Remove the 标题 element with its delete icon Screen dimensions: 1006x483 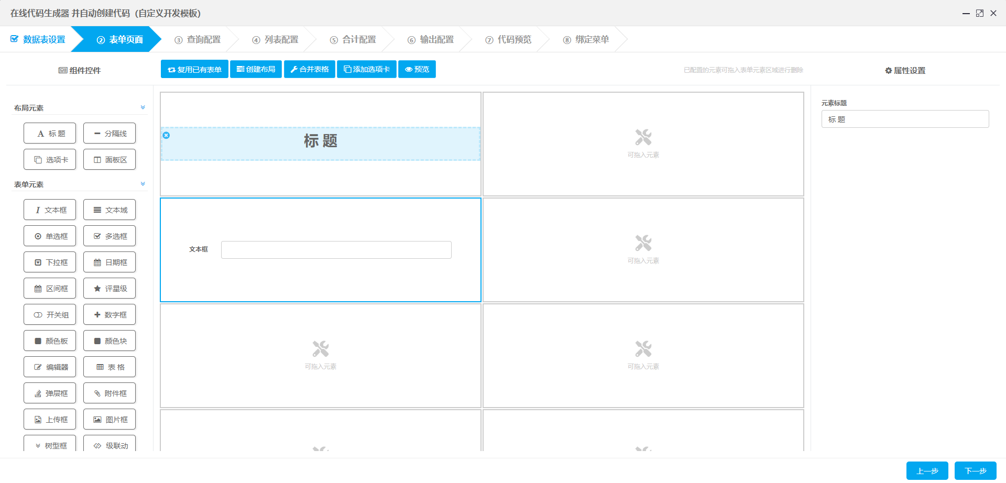click(166, 135)
